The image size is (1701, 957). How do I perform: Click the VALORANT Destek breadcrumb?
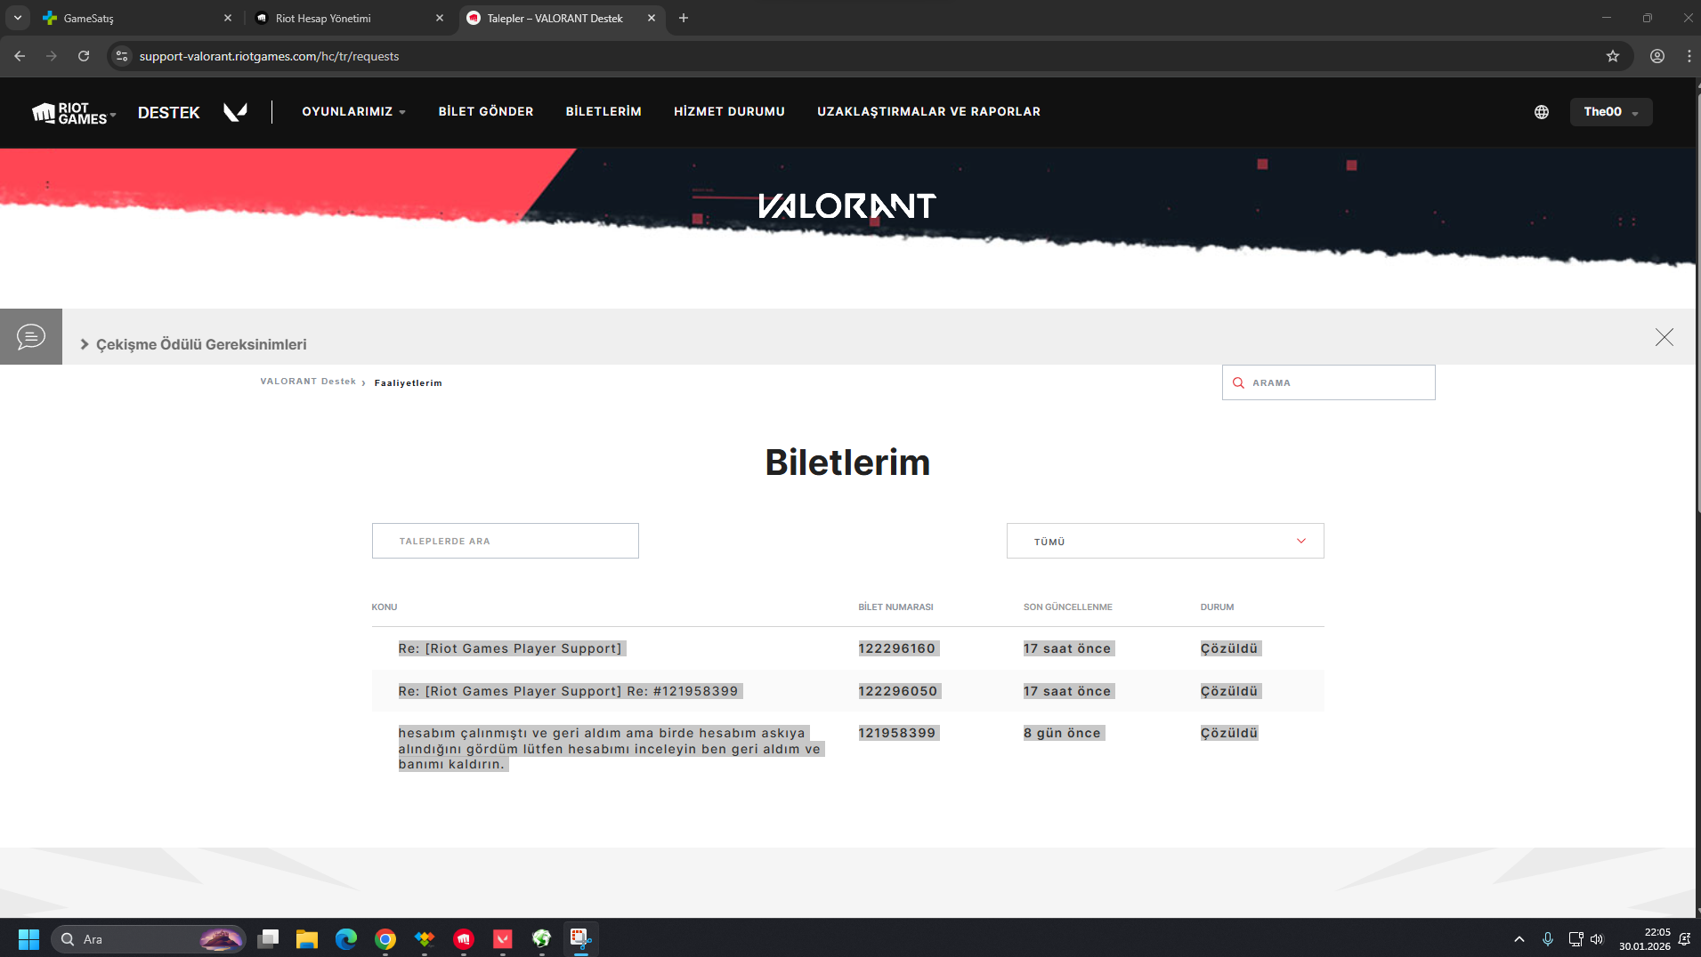point(308,382)
